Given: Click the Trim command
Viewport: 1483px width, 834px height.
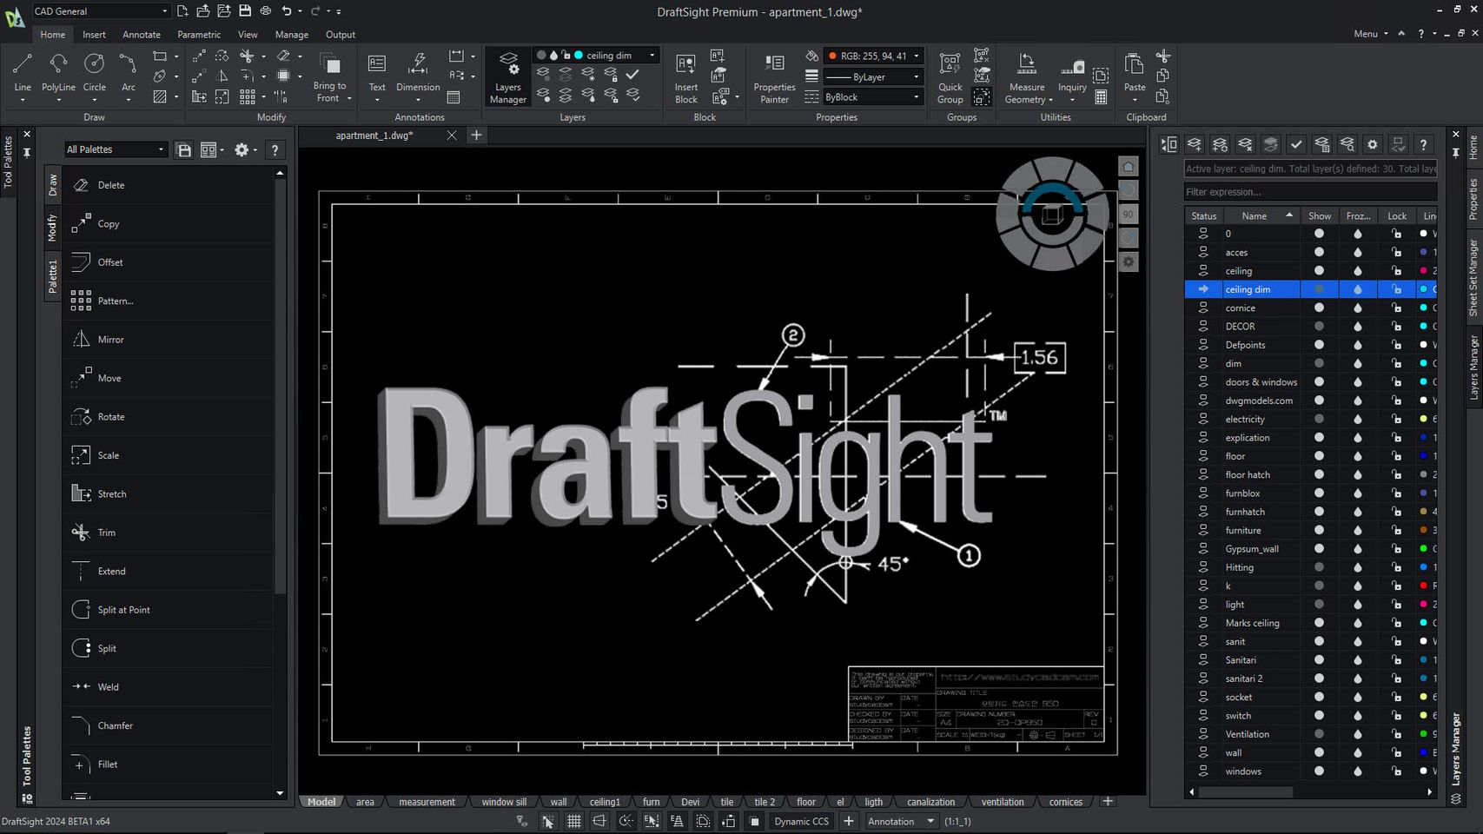Looking at the screenshot, I should pos(104,533).
